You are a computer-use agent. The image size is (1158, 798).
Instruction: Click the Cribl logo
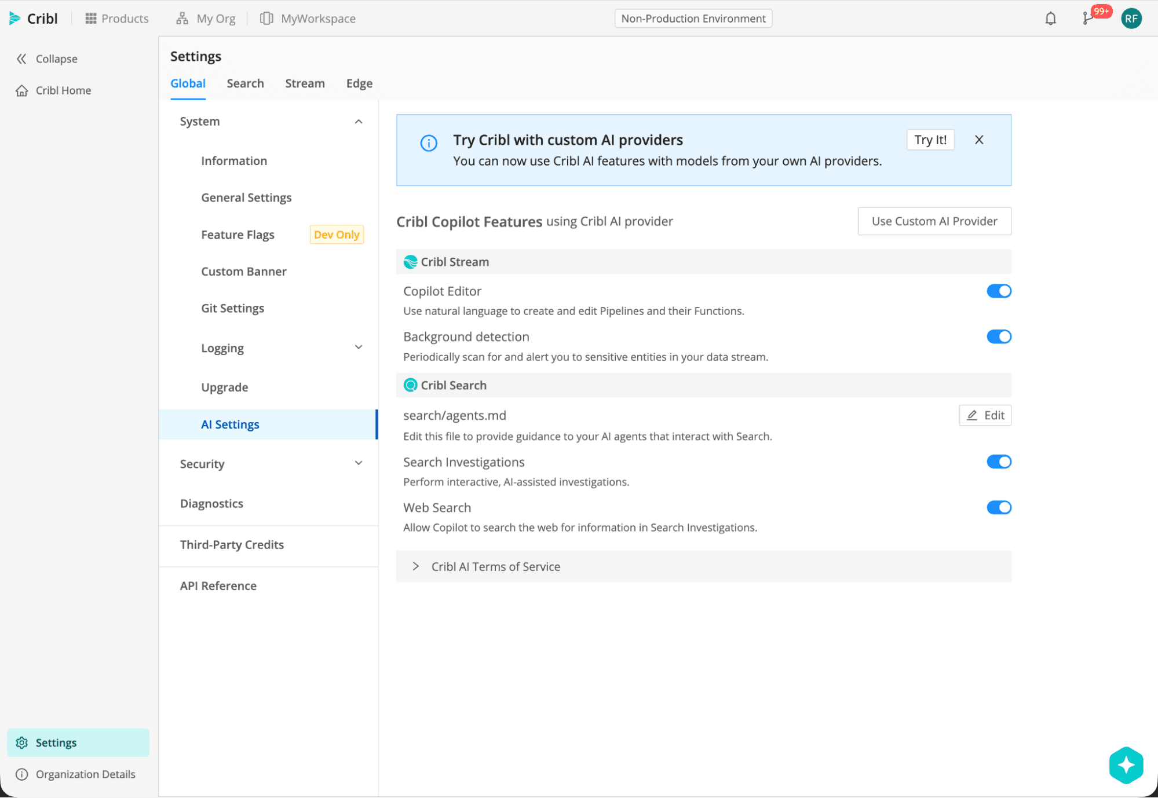pyautogui.click(x=34, y=18)
